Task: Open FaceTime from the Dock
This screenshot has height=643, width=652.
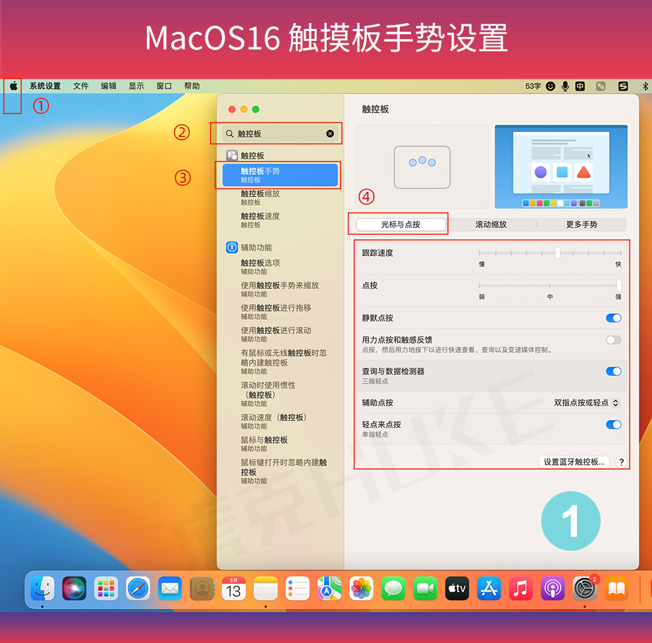Action: click(x=425, y=588)
